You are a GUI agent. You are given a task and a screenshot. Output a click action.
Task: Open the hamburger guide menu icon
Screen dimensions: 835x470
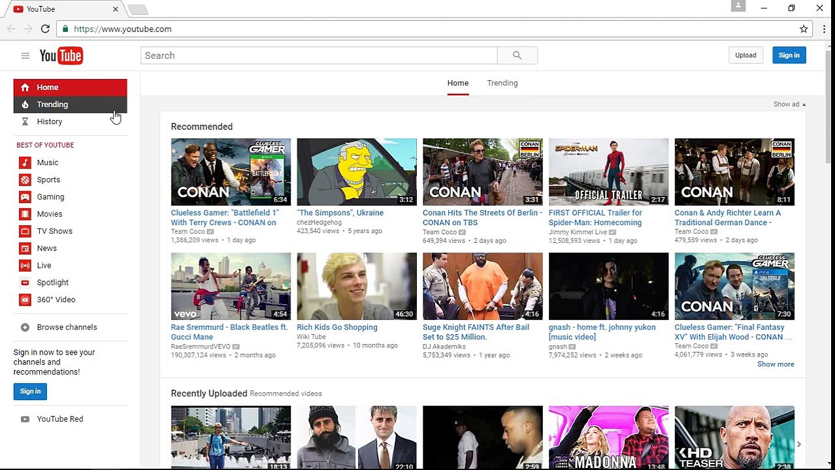(25, 55)
